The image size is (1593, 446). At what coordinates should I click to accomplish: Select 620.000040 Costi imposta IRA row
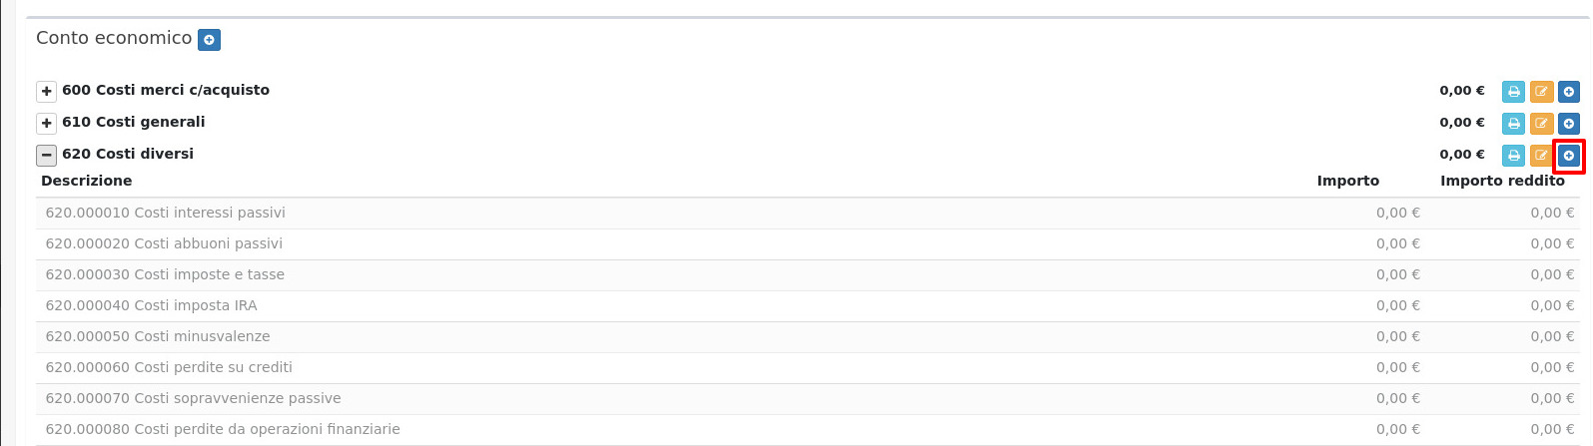click(x=152, y=305)
